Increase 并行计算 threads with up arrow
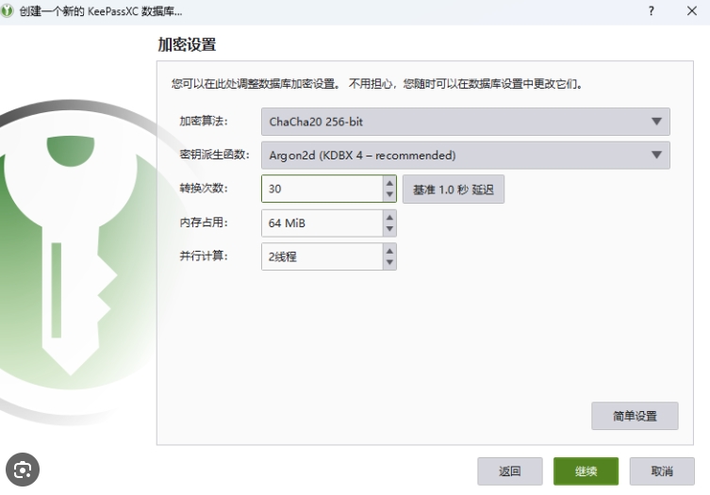710x495 pixels. 389,251
